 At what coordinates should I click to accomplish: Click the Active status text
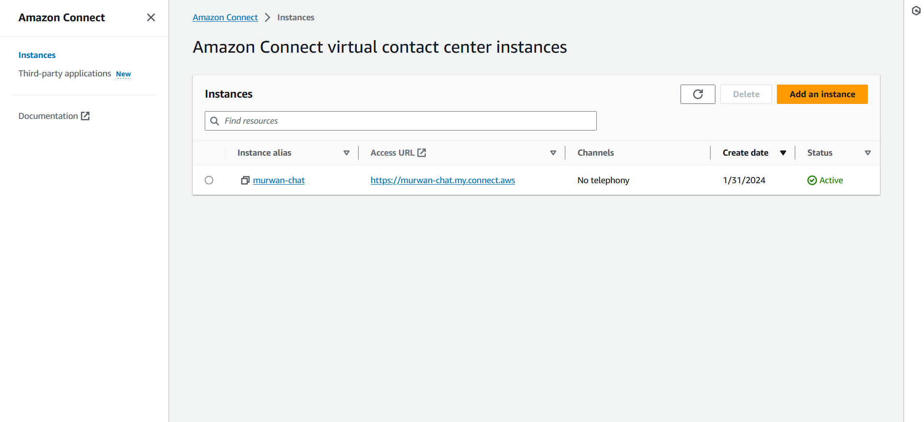(x=831, y=180)
